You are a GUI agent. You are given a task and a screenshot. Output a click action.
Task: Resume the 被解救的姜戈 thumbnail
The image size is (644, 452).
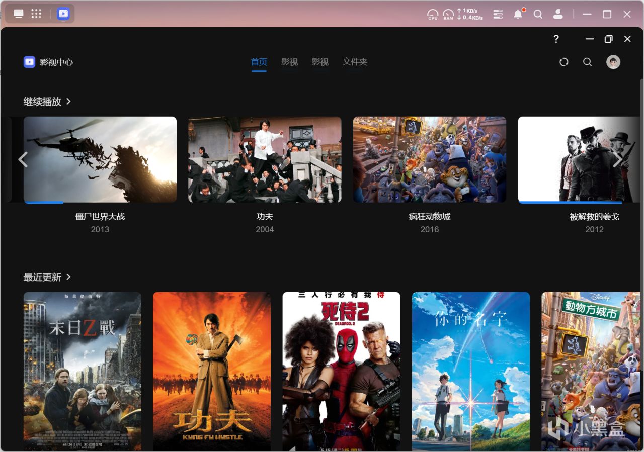[579, 159]
